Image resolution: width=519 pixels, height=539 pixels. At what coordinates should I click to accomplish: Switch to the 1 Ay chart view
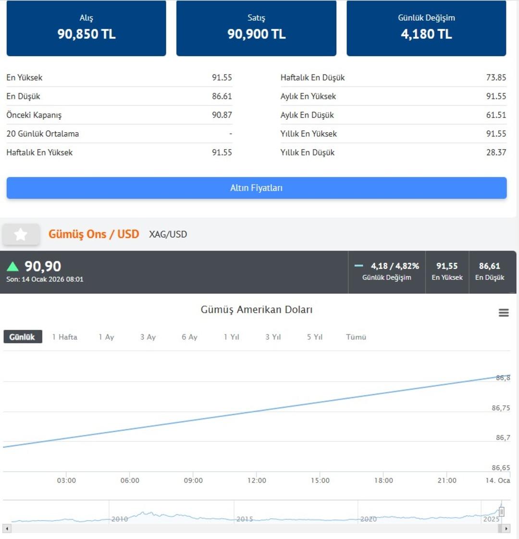coord(106,337)
